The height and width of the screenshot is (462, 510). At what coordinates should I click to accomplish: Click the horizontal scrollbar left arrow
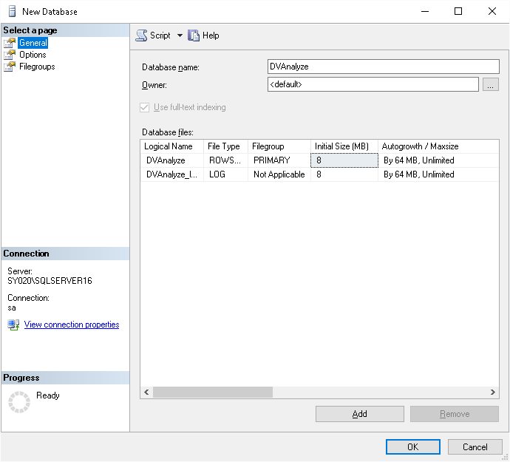coord(146,393)
